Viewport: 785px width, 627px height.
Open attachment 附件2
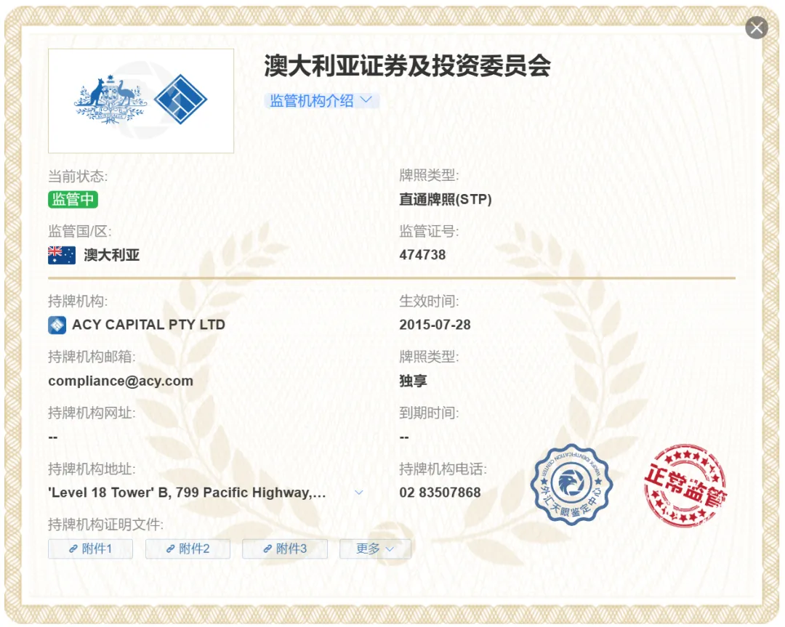(x=188, y=549)
